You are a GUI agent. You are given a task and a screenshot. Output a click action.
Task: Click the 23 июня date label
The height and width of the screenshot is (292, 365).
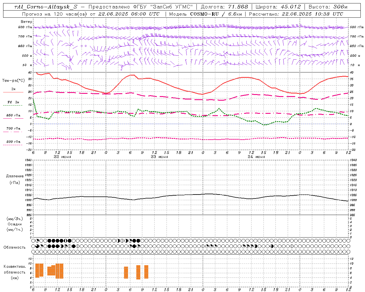tap(159, 157)
